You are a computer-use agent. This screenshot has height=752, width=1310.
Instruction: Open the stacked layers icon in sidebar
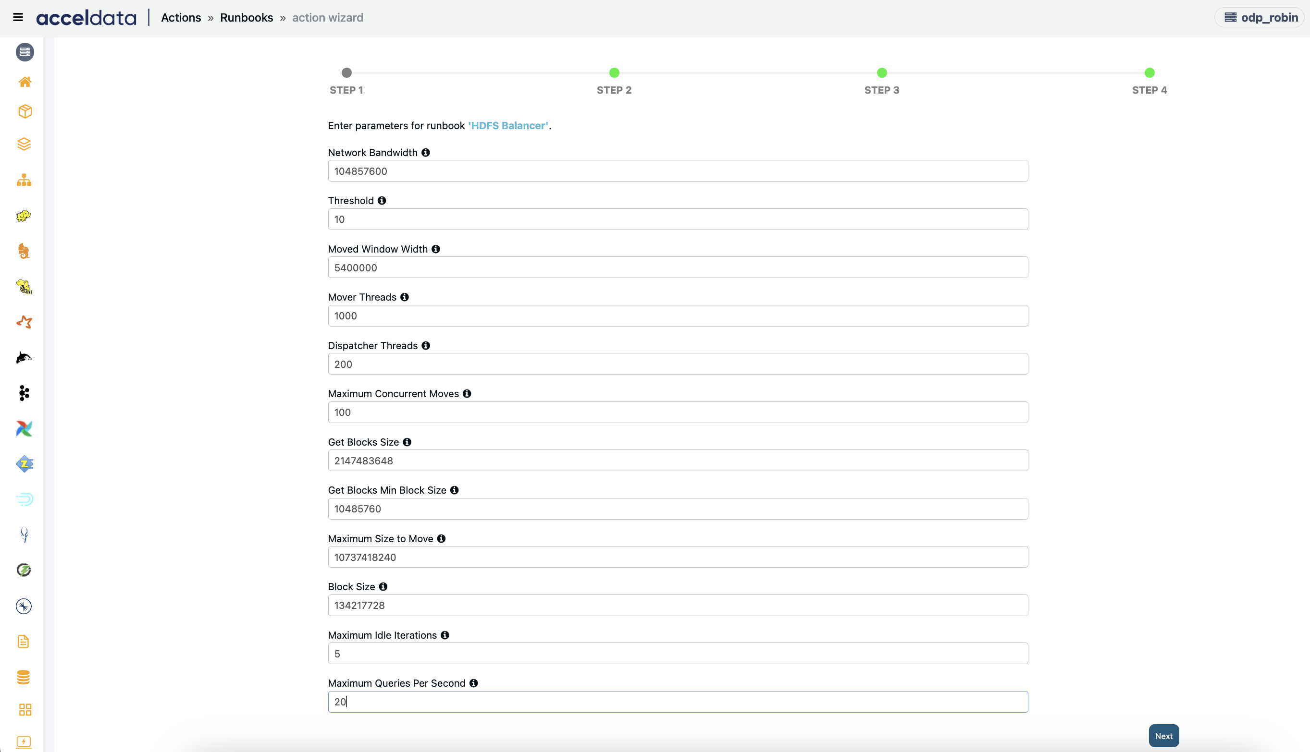pos(25,144)
